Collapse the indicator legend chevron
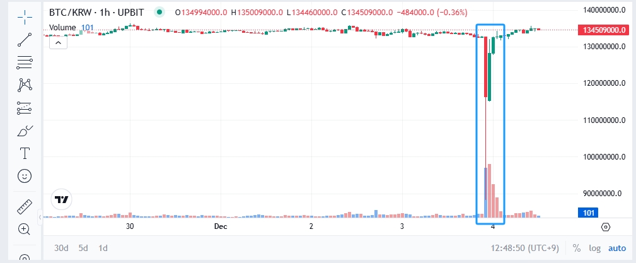Screen dimensions: 636x263 pyautogui.click(x=57, y=42)
